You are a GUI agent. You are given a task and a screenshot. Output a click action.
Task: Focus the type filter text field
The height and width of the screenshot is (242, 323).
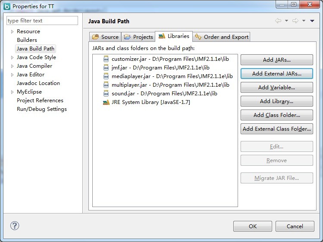tap(42, 21)
